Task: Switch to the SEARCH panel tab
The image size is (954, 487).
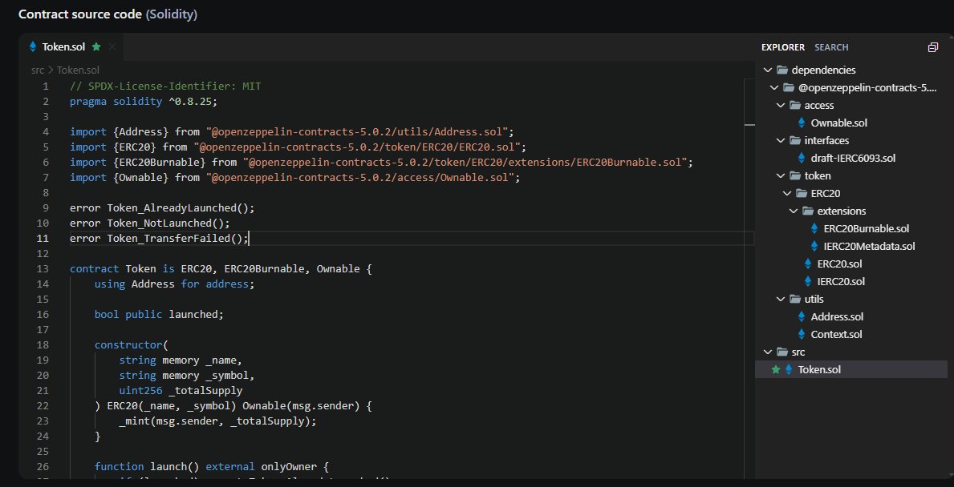Action: [x=831, y=47]
